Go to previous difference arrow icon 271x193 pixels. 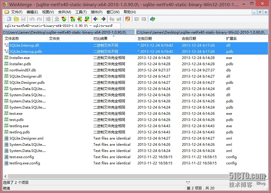(x=64, y=19)
